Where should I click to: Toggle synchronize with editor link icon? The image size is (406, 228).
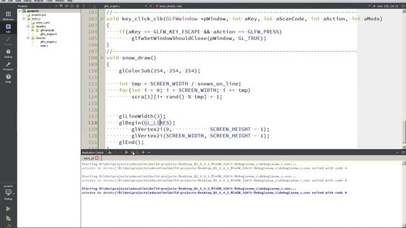tap(67, 6)
